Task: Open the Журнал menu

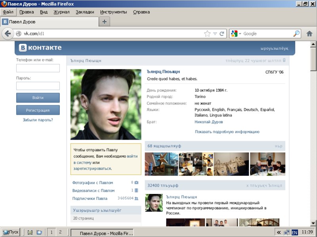Action: [61, 12]
